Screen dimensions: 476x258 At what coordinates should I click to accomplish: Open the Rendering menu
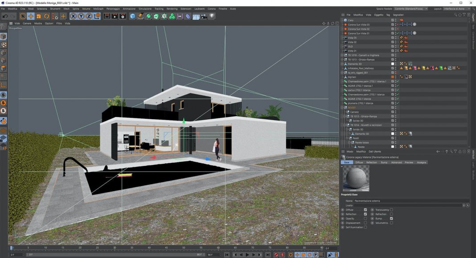point(172,9)
